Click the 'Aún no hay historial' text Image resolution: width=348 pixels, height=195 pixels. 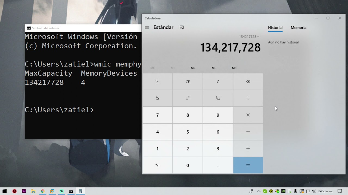point(283,42)
